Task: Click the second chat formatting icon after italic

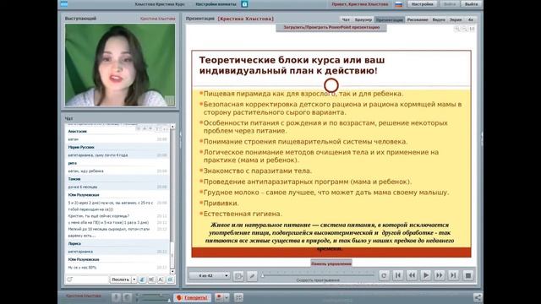Action: point(151,280)
